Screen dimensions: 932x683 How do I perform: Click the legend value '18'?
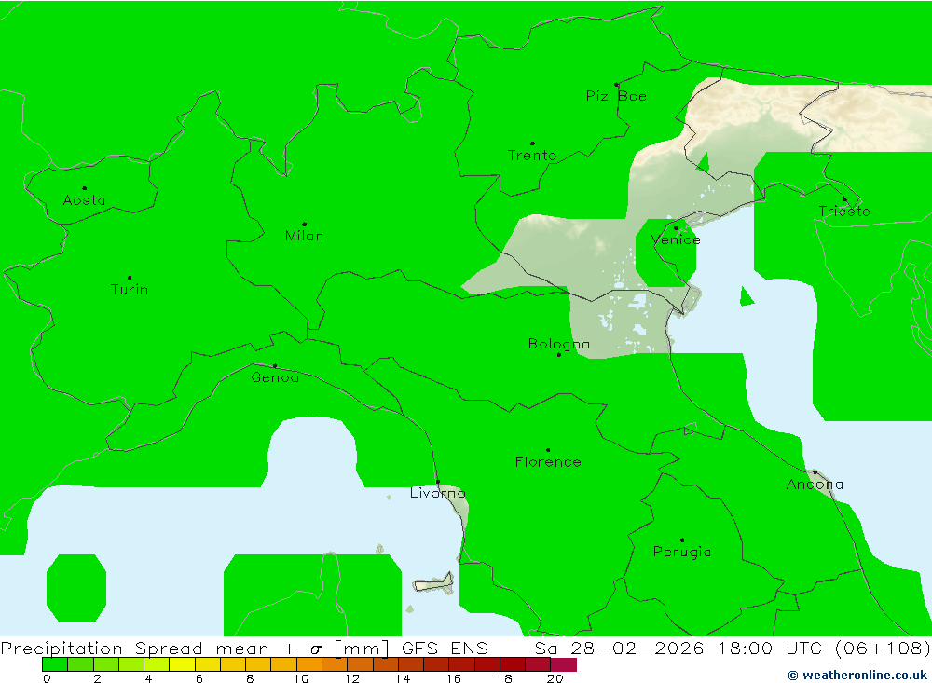pos(504,678)
